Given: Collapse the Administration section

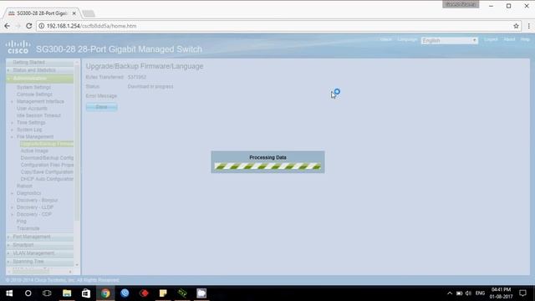Looking at the screenshot, I should pos(8,79).
